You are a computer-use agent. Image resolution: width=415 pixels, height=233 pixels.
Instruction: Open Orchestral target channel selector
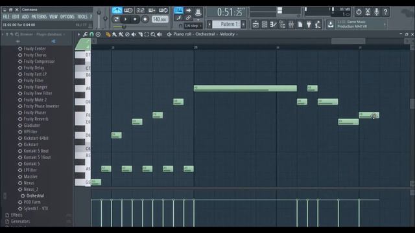205,34
